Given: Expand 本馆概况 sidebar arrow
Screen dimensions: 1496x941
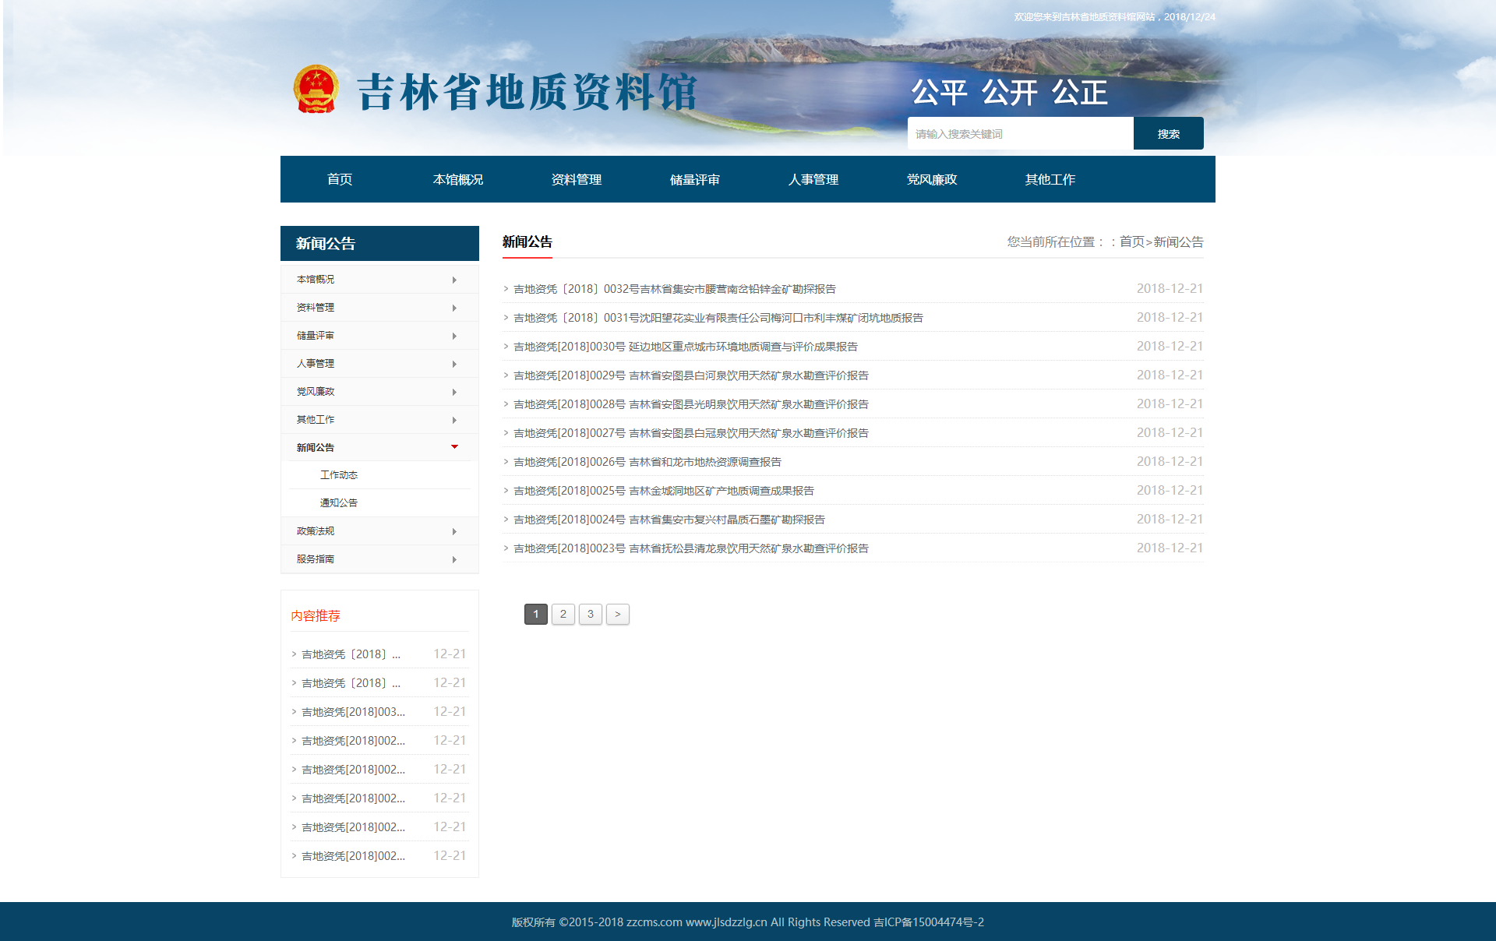Looking at the screenshot, I should pyautogui.click(x=454, y=280).
